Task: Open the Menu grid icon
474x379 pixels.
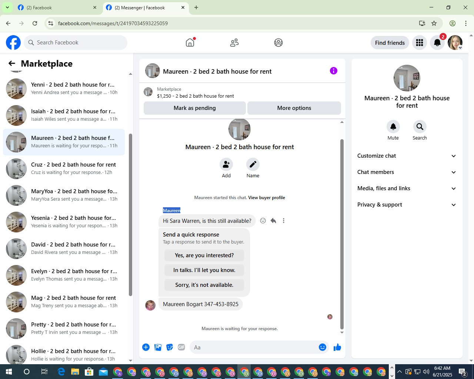Action: 420,43
